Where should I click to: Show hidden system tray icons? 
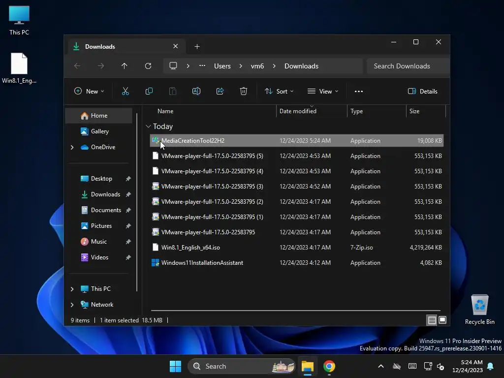(x=381, y=366)
